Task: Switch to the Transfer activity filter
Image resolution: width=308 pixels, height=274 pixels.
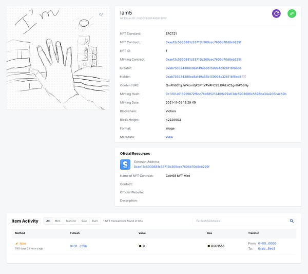Action: pyautogui.click(x=71, y=221)
